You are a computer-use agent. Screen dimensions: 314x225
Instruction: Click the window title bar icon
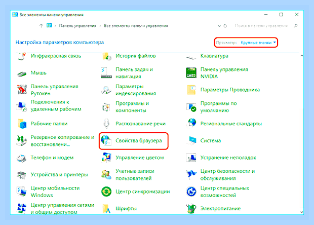(15, 15)
